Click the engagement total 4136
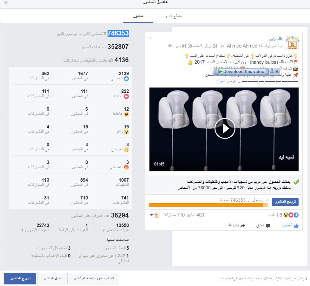 pyautogui.click(x=122, y=60)
